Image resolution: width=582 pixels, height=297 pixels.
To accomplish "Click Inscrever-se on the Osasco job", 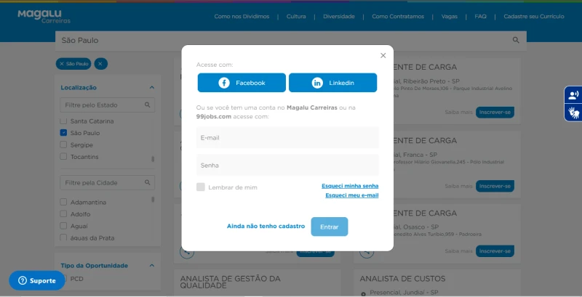I will click(x=495, y=251).
